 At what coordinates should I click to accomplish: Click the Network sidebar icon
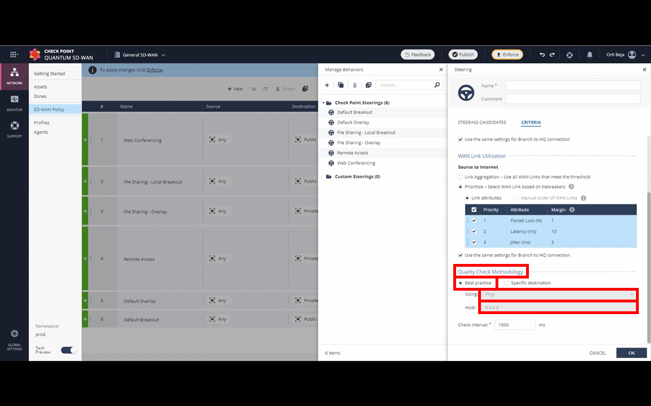click(14, 76)
